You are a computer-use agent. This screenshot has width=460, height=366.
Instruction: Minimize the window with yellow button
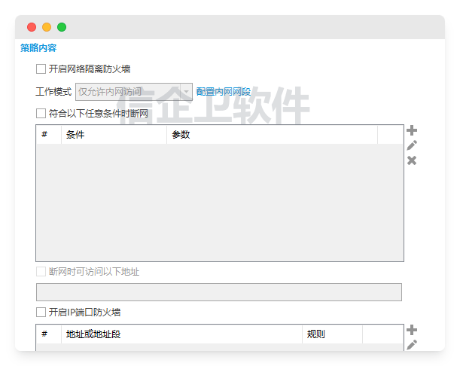pos(47,27)
